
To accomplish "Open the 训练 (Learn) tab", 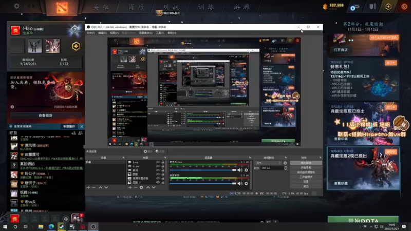I will click(x=207, y=7).
